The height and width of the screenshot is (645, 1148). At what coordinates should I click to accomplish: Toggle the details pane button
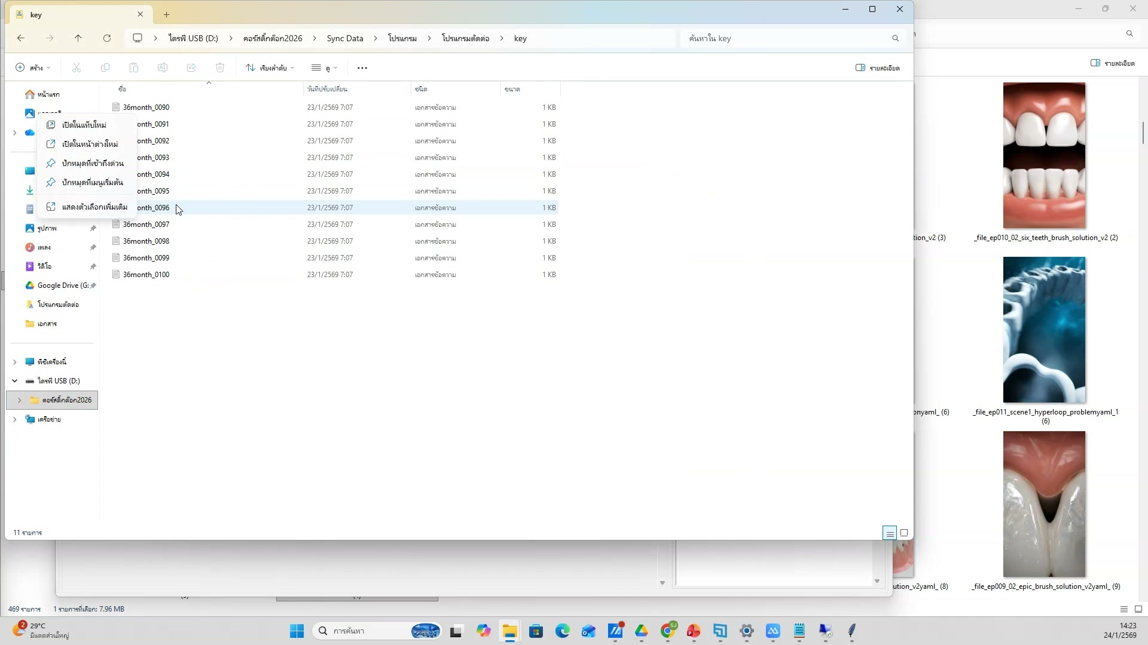(878, 68)
